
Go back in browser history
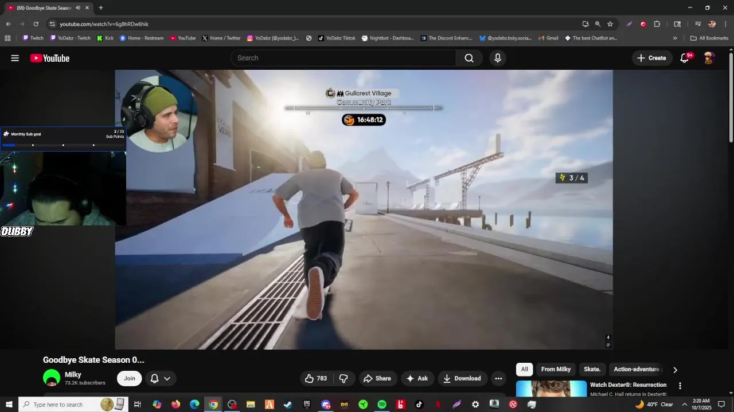(x=8, y=24)
